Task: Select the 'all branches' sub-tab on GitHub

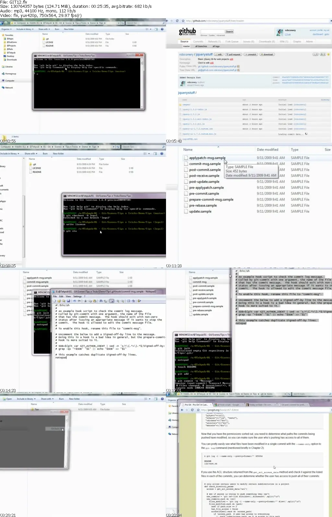Action: (x=201, y=46)
